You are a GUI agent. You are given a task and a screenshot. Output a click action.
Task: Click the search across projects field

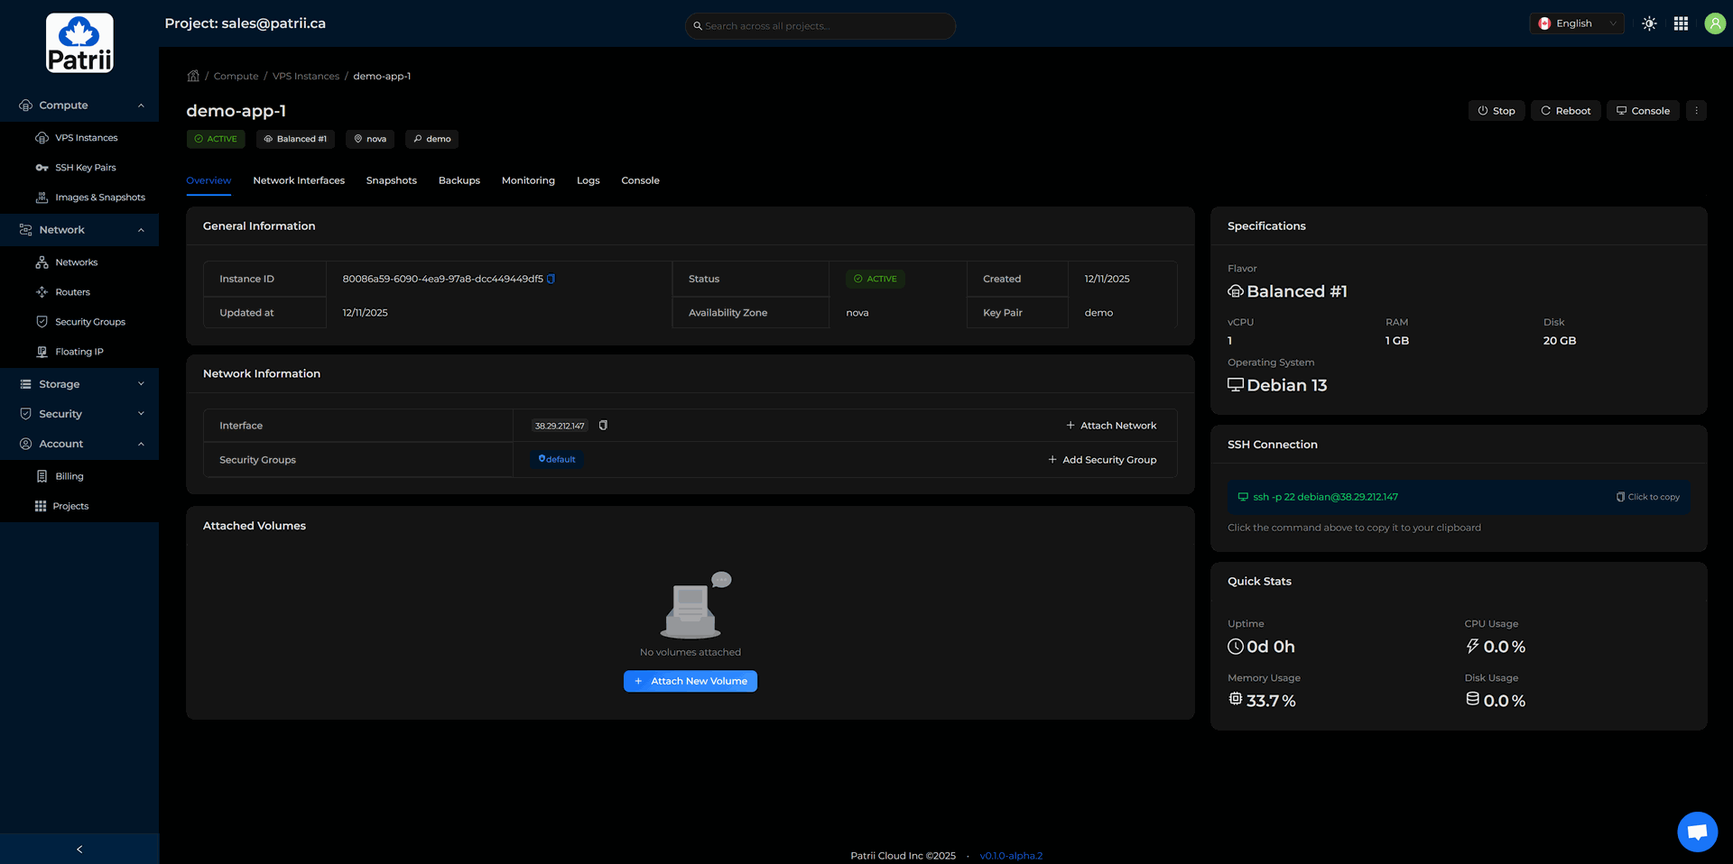point(820,26)
